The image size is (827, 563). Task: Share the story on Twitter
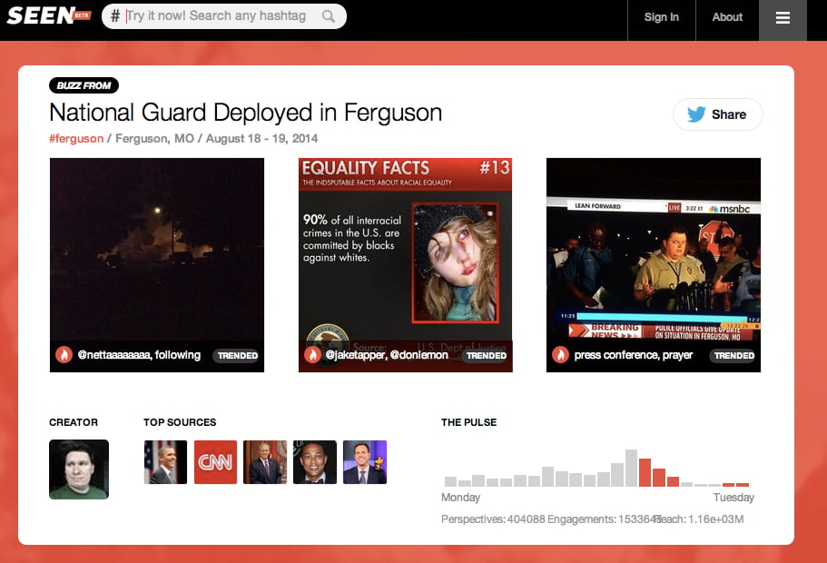point(718,114)
